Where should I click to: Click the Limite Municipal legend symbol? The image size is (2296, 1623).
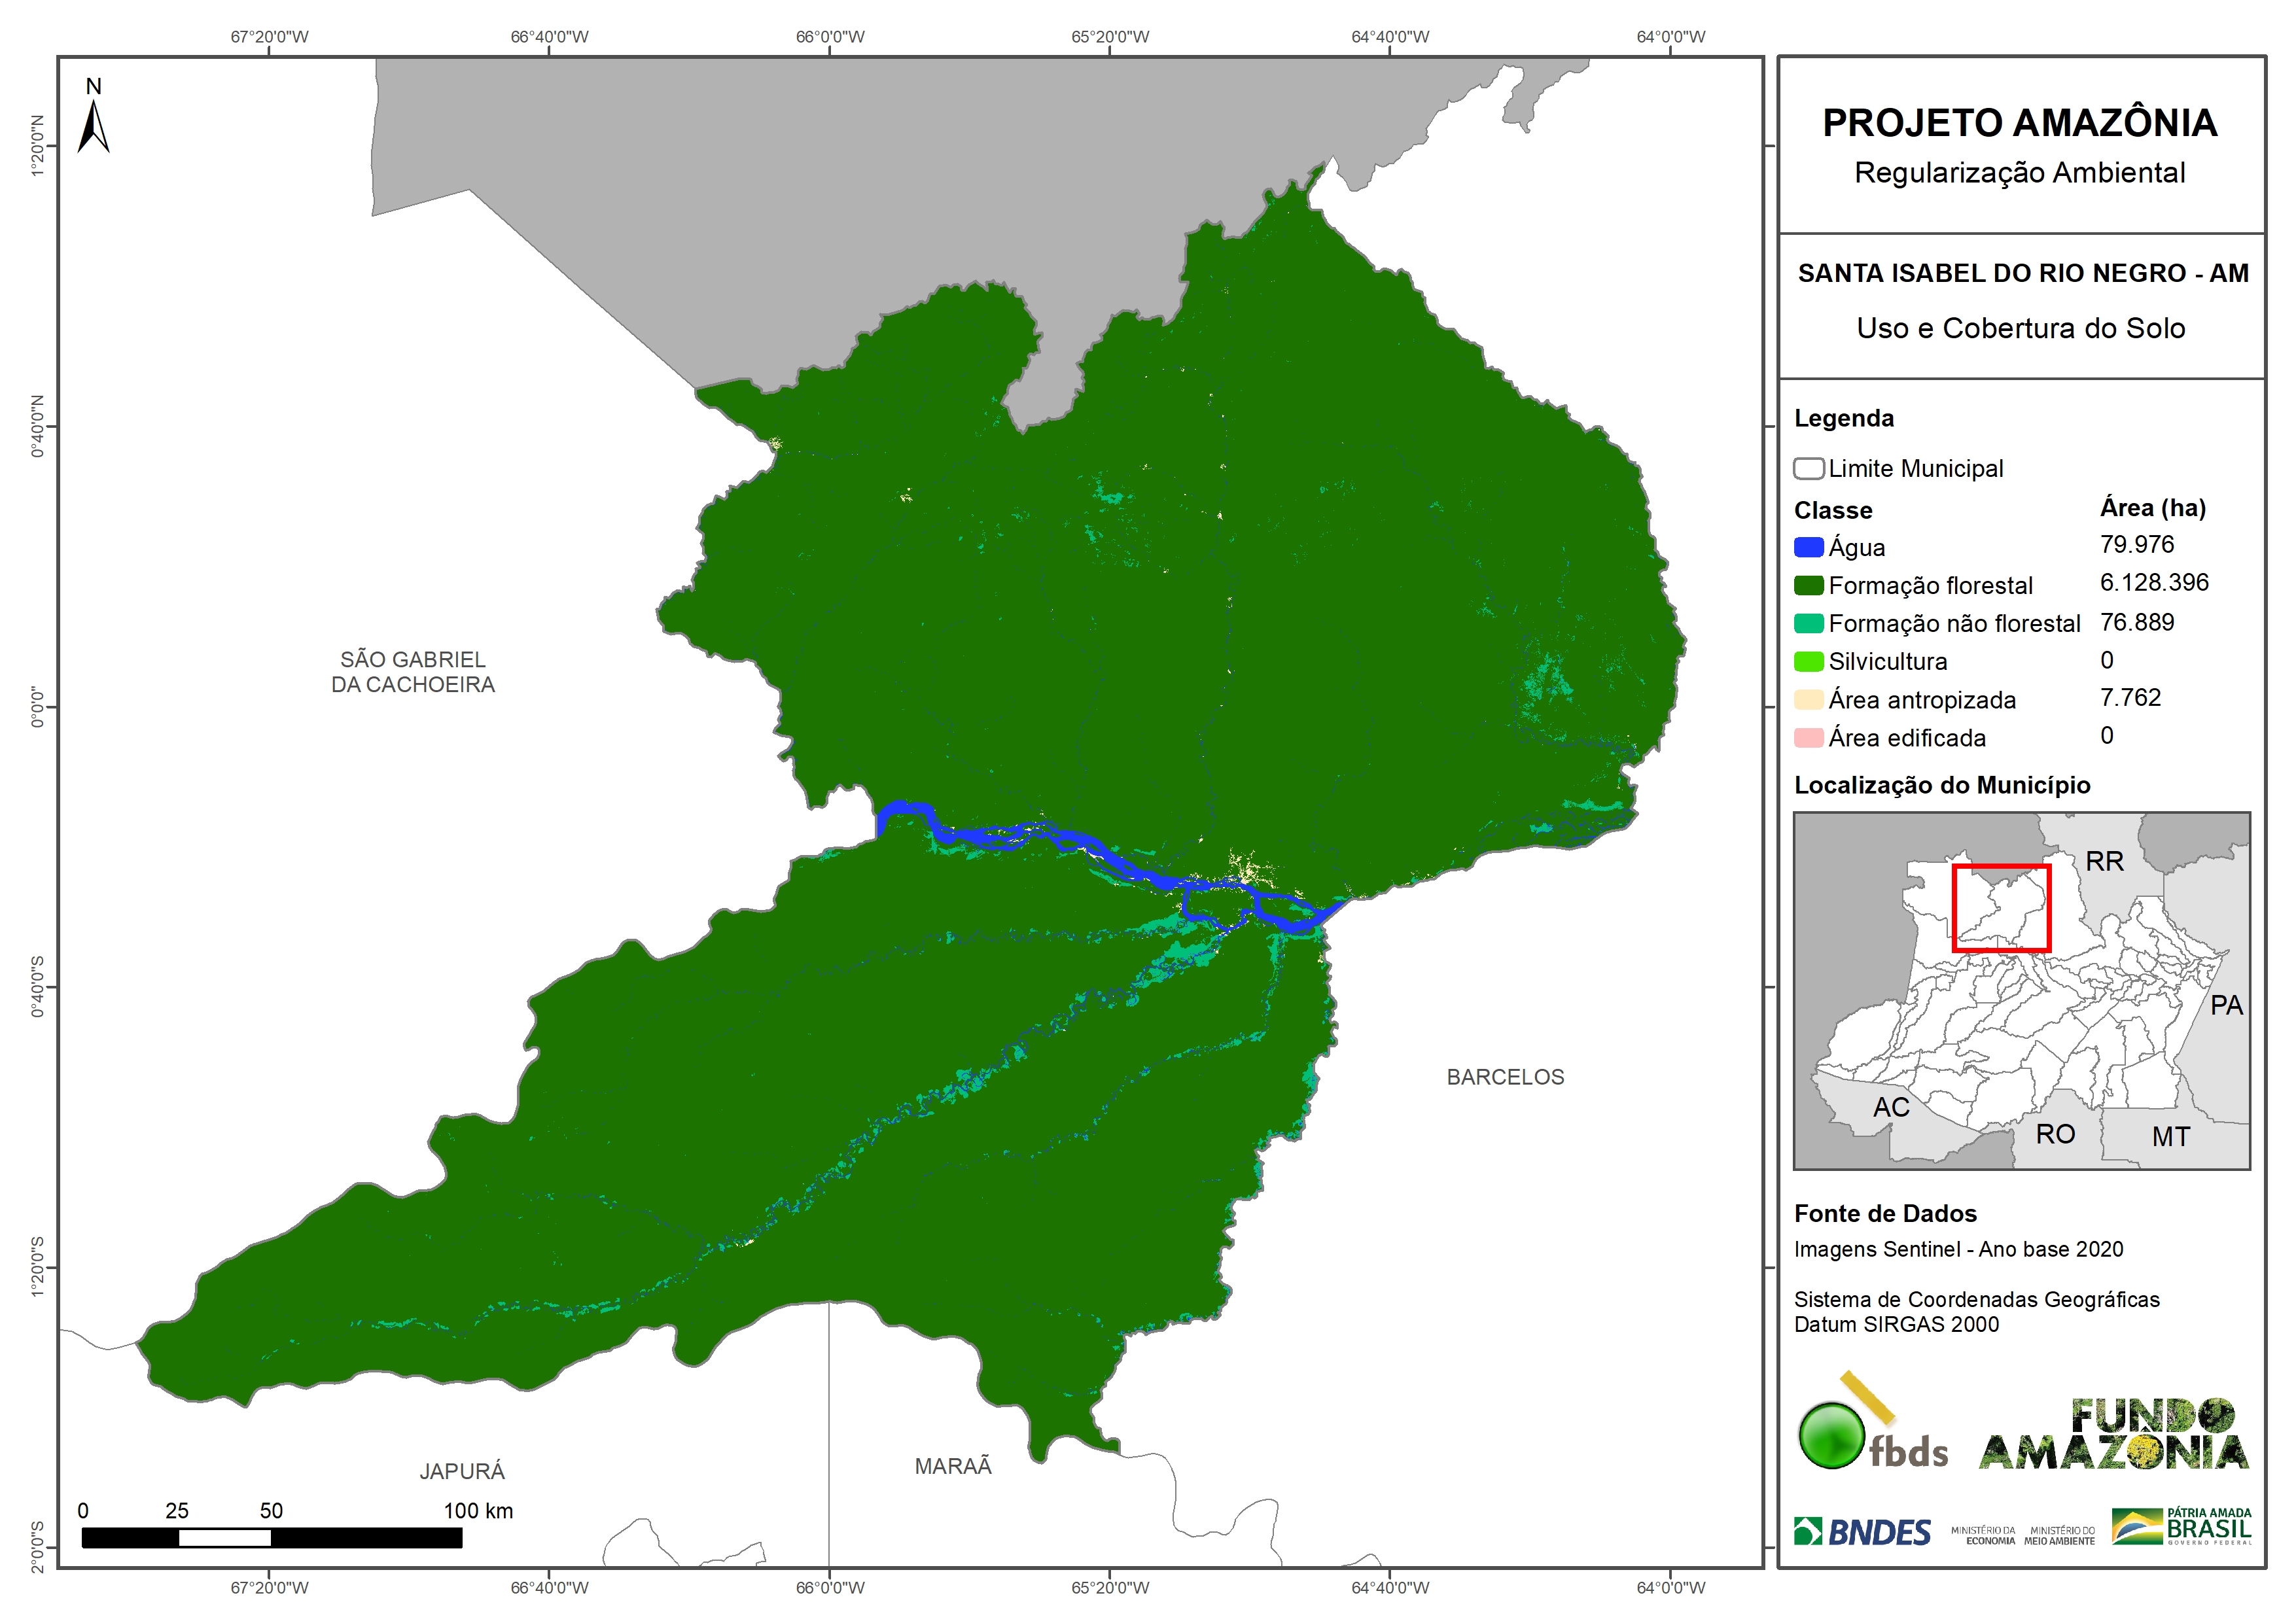pos(1808,469)
